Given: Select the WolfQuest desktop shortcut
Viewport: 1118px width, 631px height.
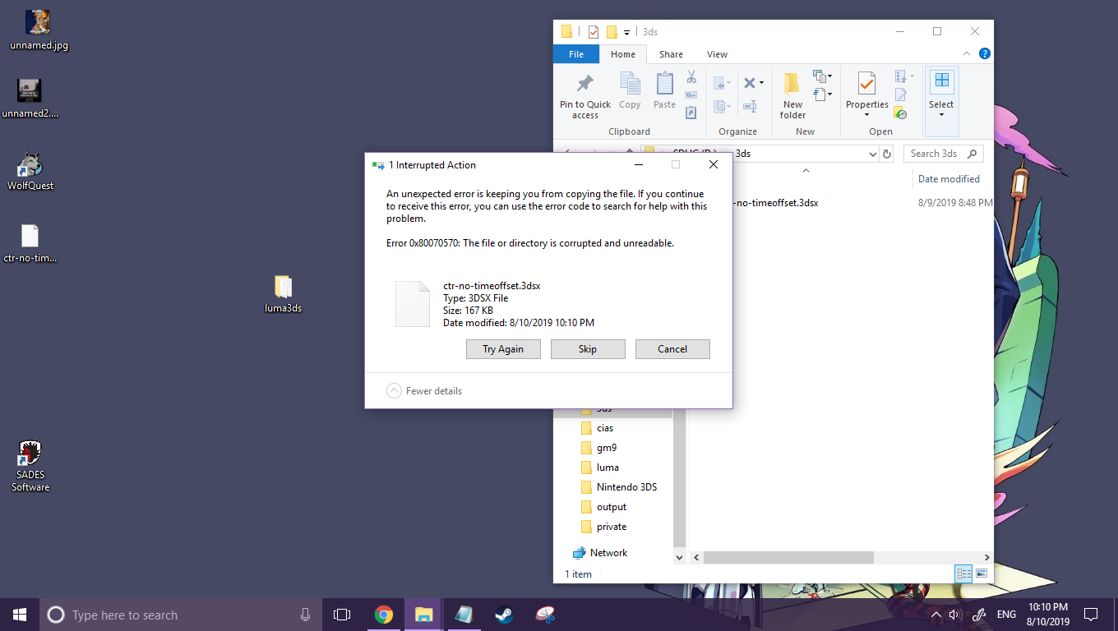Looking at the screenshot, I should click(30, 171).
